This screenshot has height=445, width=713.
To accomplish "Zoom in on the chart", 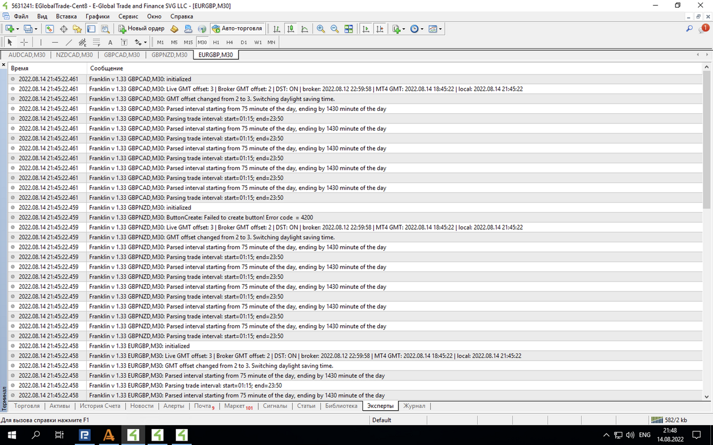I will tap(321, 29).
